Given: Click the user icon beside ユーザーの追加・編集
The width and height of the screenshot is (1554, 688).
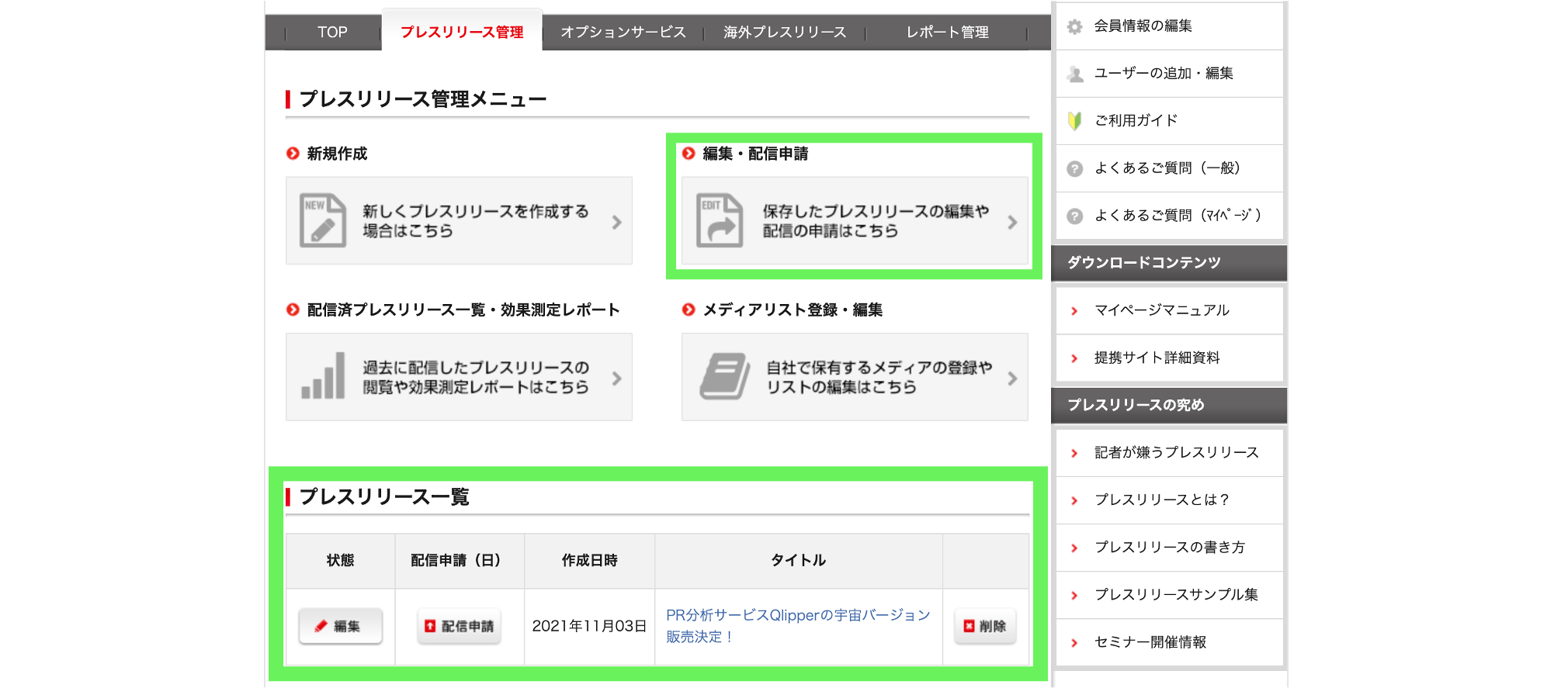Looking at the screenshot, I should [1075, 74].
